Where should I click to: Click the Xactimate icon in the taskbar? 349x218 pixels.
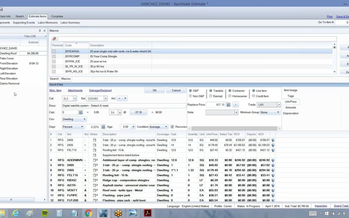[103, 213]
